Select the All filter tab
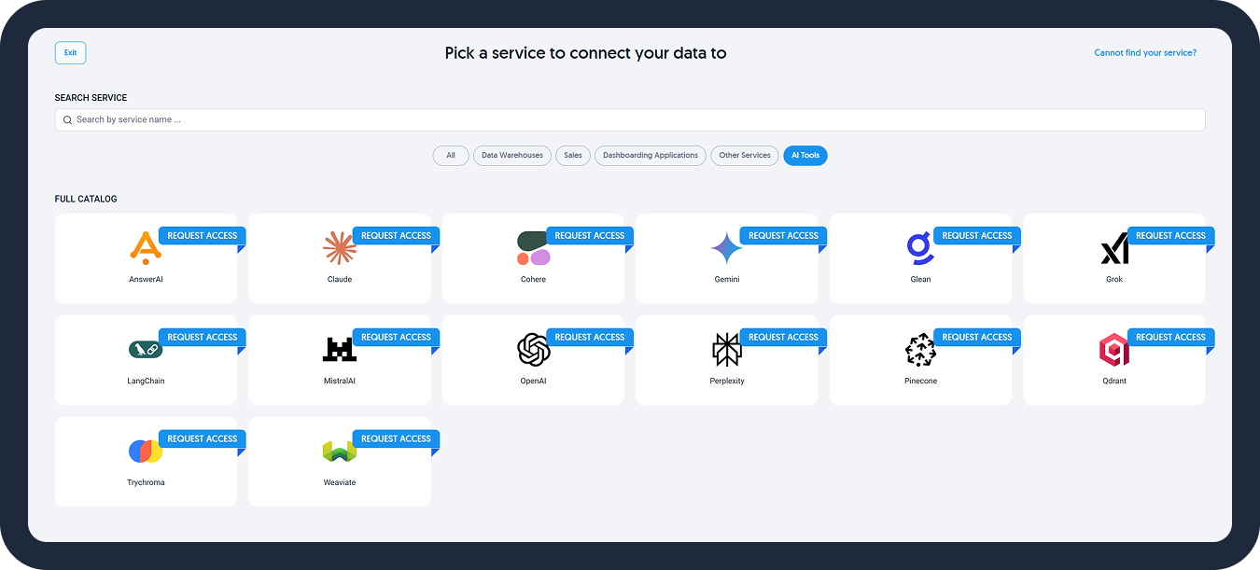Screen dimensions: 1260x570 451,156
